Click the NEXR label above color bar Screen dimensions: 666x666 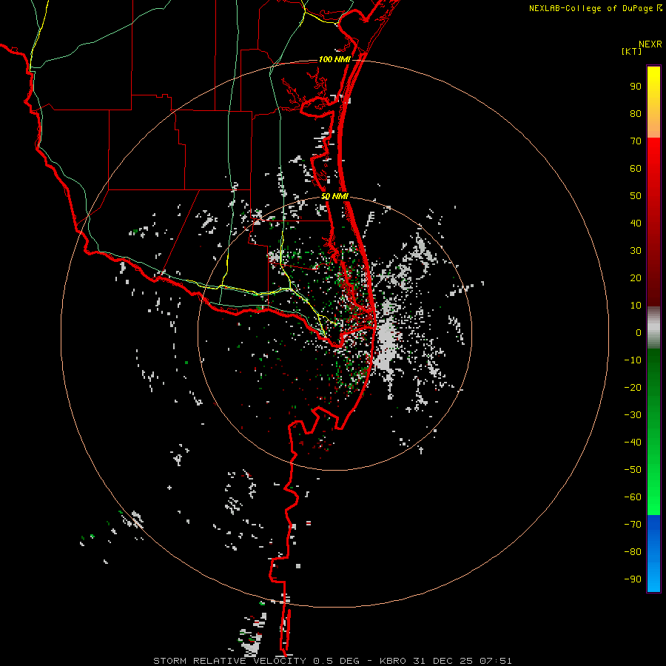point(650,44)
